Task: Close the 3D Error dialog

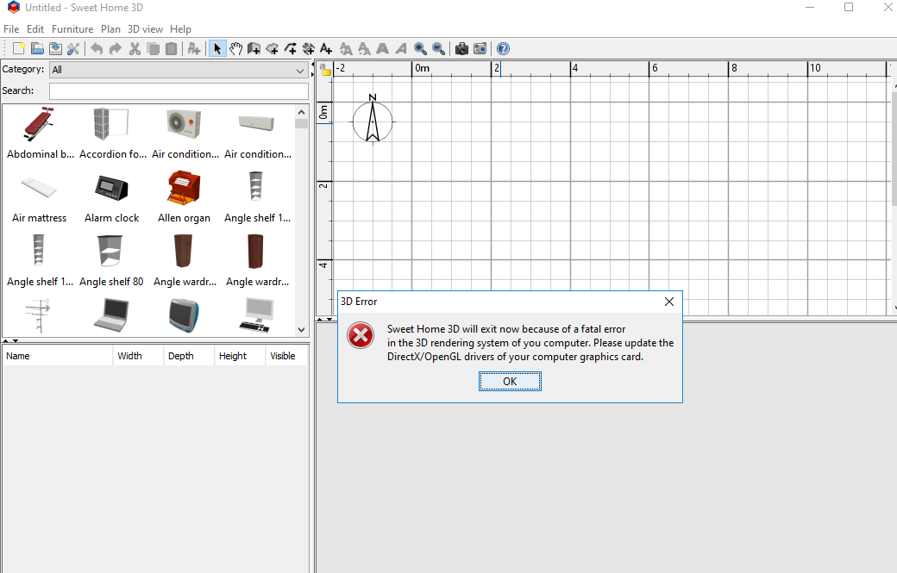Action: pos(669,302)
